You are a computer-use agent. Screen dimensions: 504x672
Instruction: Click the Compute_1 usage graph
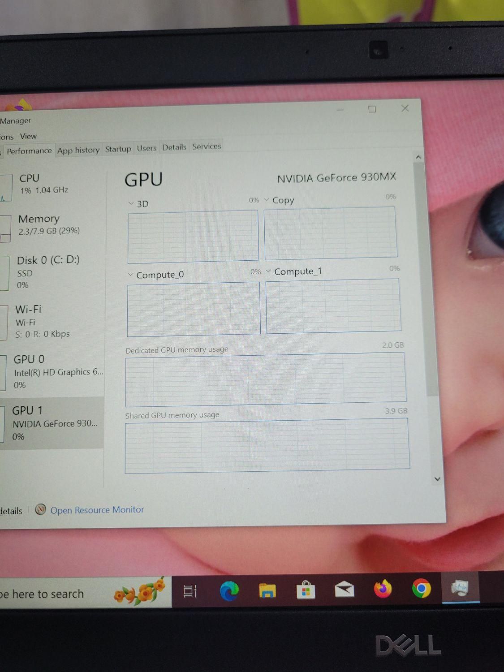(x=333, y=306)
